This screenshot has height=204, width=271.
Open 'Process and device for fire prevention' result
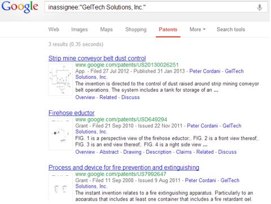click(x=124, y=167)
